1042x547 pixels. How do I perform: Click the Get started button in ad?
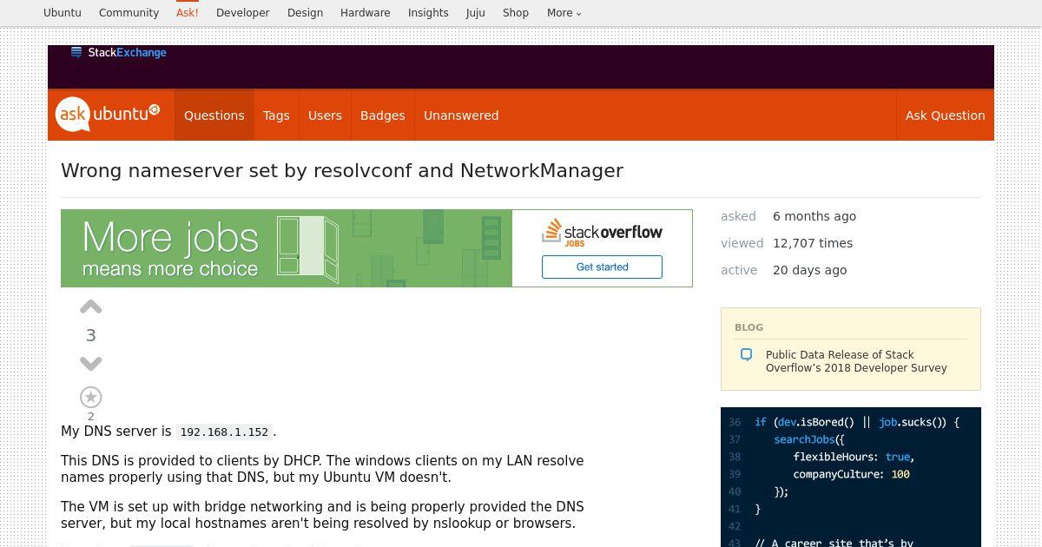pos(602,267)
